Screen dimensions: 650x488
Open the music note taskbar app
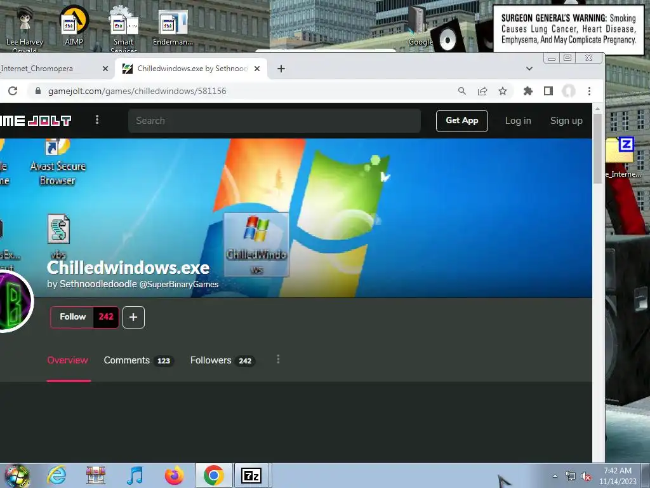pyautogui.click(x=135, y=475)
